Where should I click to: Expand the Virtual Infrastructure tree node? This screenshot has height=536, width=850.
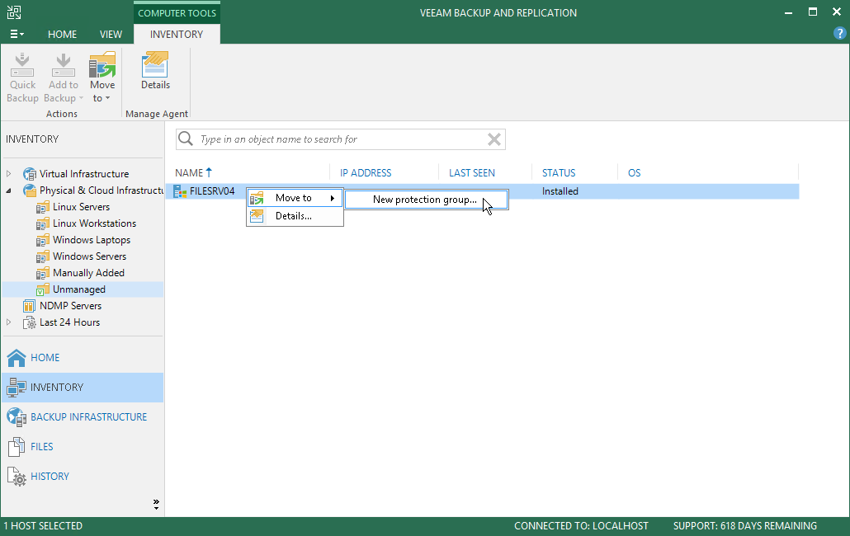pos(9,174)
